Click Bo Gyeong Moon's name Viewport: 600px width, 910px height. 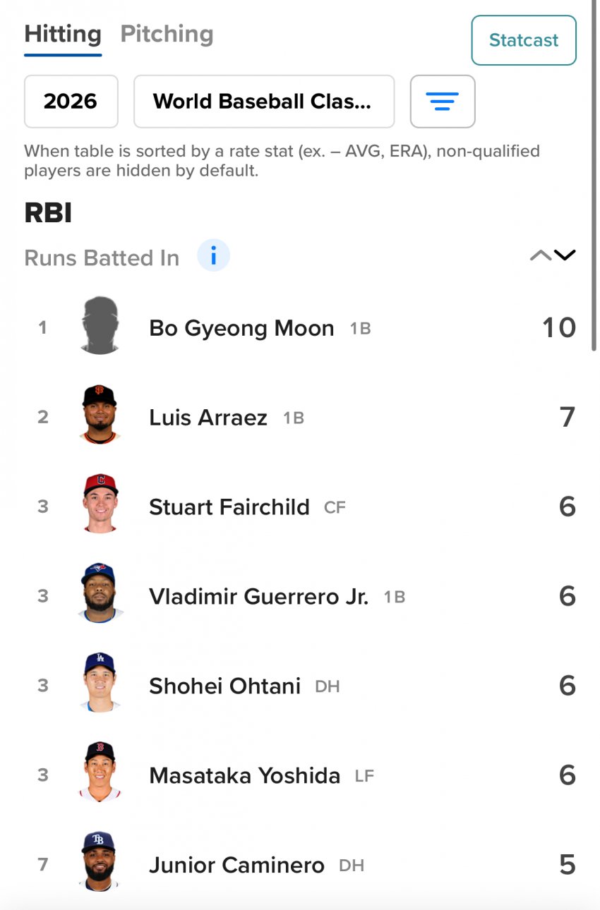pos(241,328)
